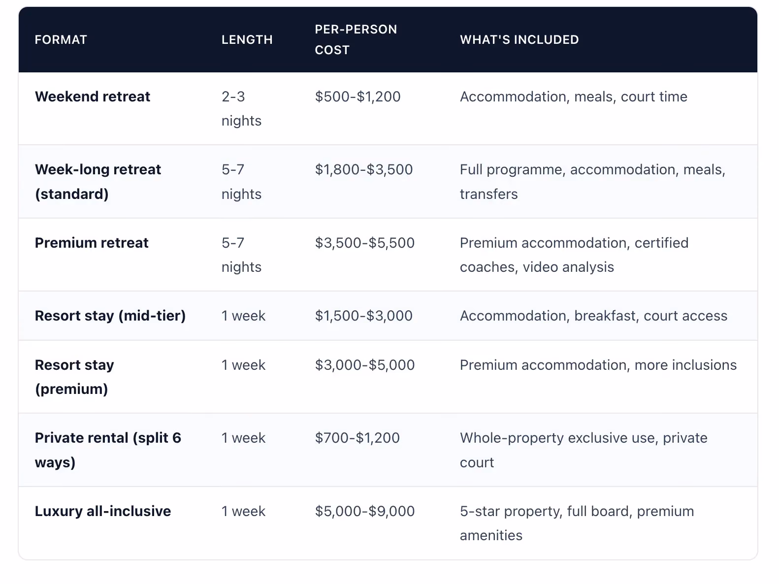Select the Premium retreat row label
The width and height of the screenshot is (779, 584).
click(92, 243)
